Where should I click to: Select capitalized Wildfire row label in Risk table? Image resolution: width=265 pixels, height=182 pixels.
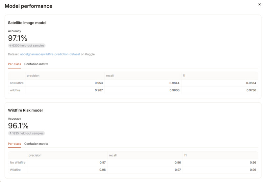[x=15, y=170]
